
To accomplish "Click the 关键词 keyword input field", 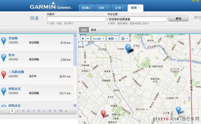I will coord(76,19).
